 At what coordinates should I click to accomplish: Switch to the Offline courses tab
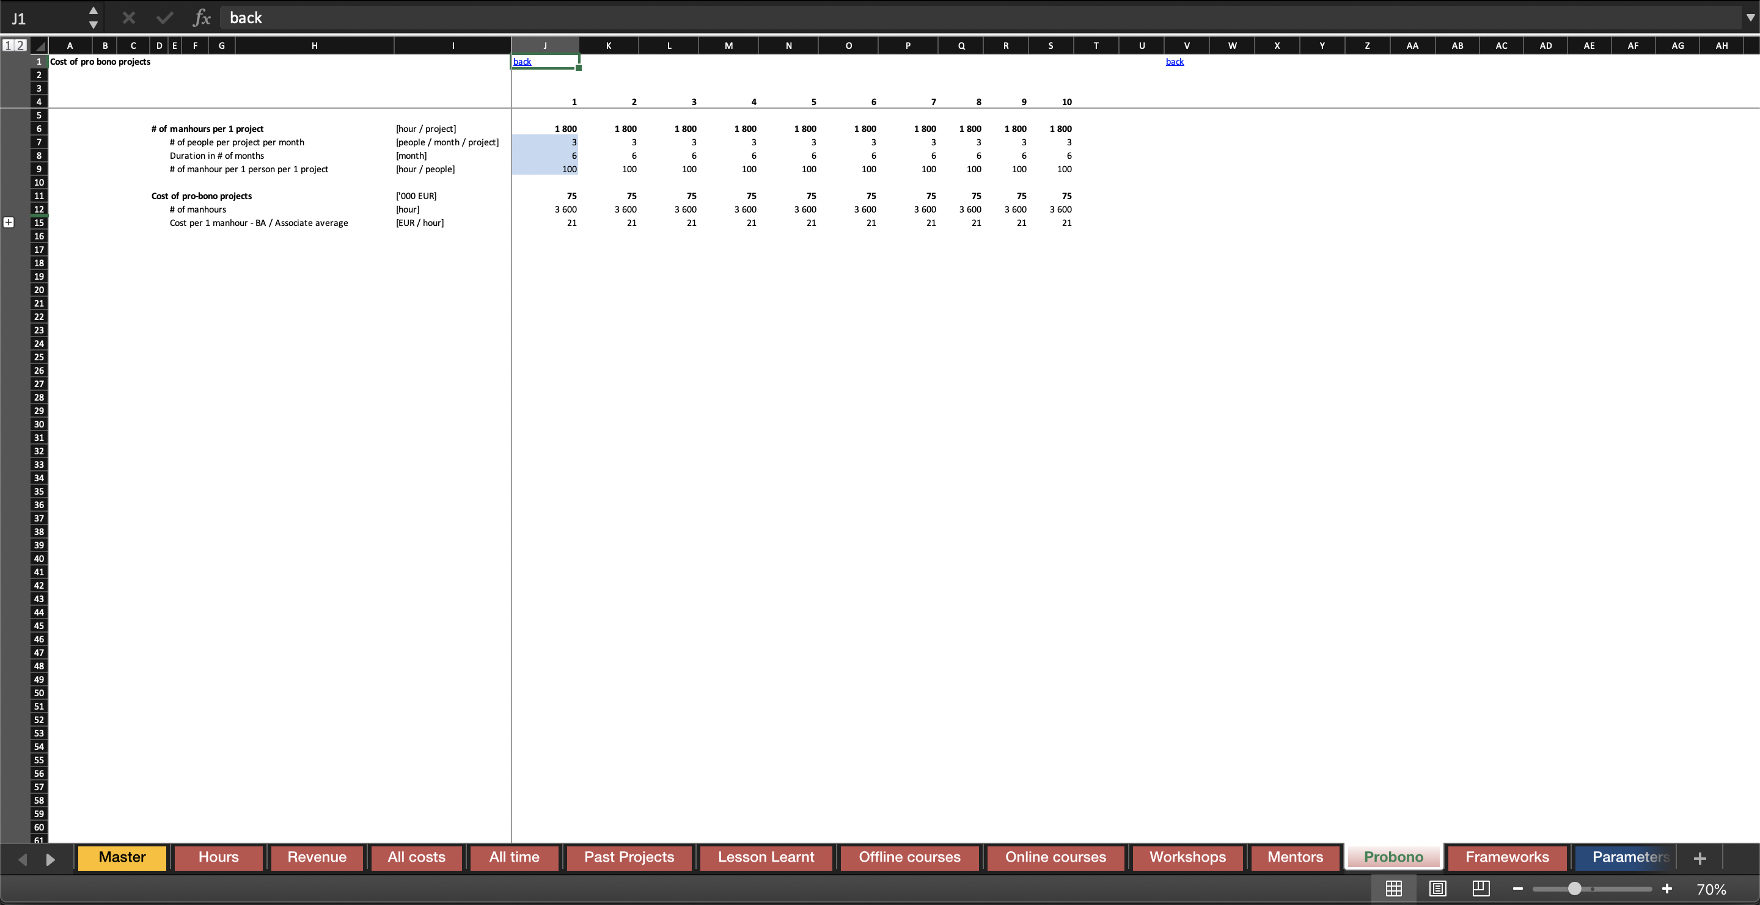(909, 857)
